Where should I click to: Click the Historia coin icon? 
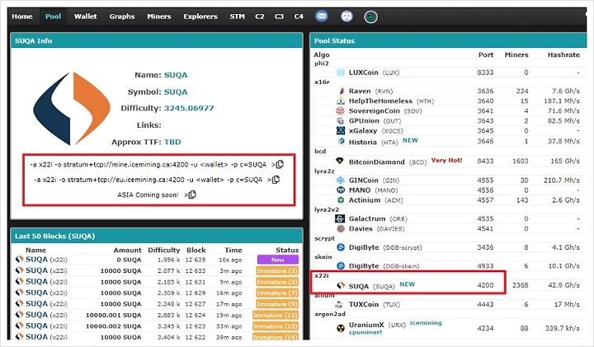[x=341, y=141]
